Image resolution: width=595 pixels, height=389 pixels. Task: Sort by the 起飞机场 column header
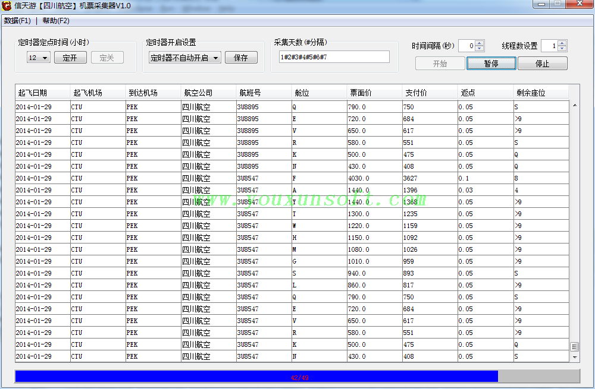pos(98,93)
